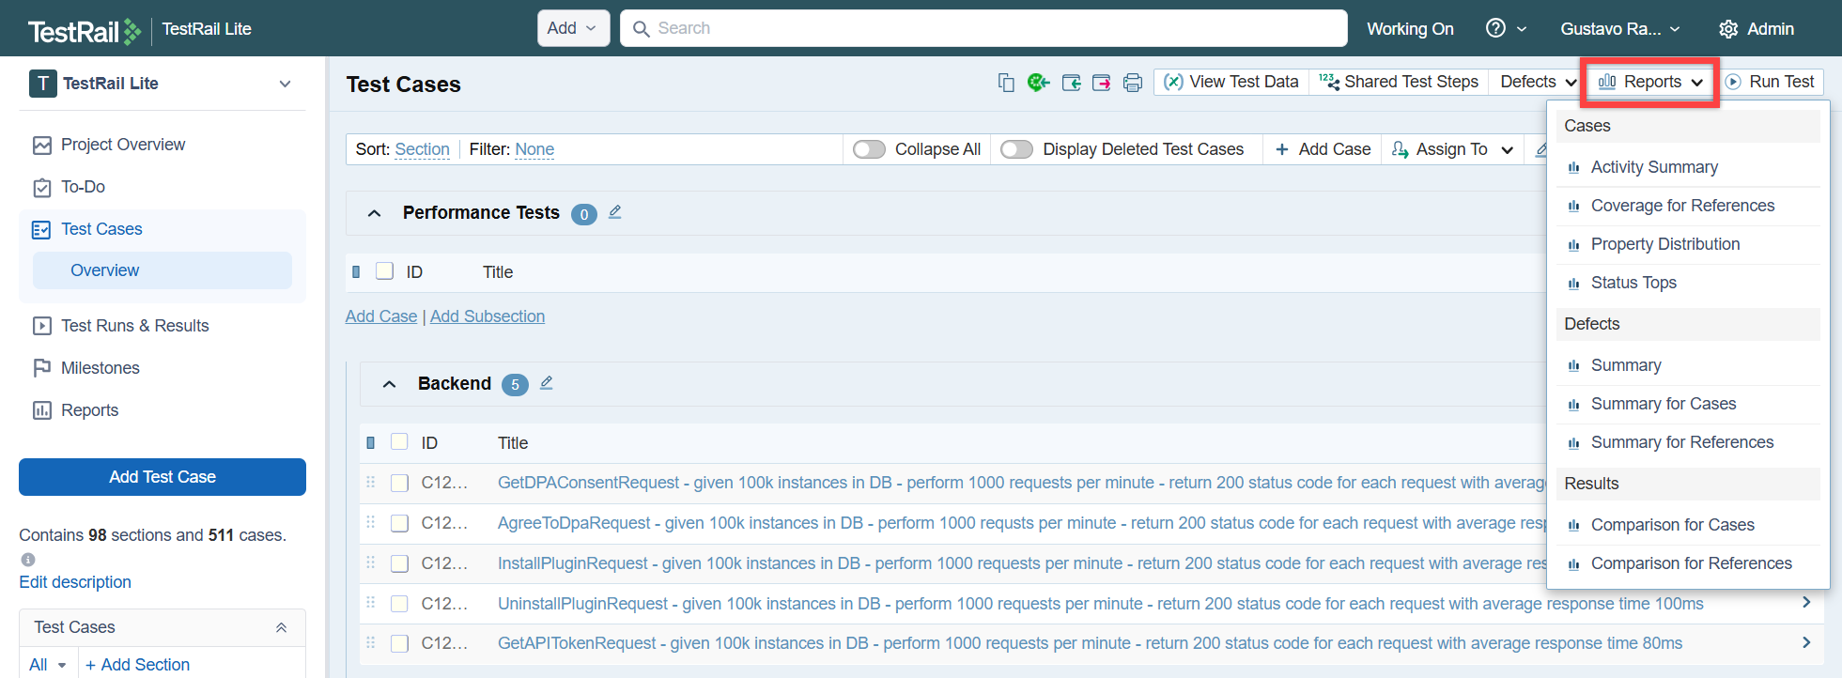Expand the Add dropdown in header
The image size is (1842, 678).
[573, 28]
